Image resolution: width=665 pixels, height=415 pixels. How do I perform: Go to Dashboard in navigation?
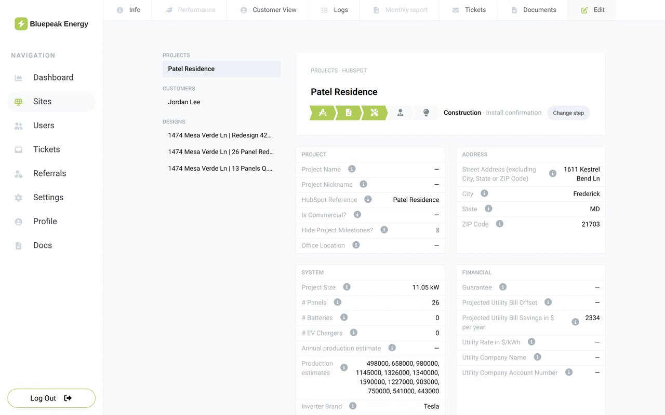[51, 77]
